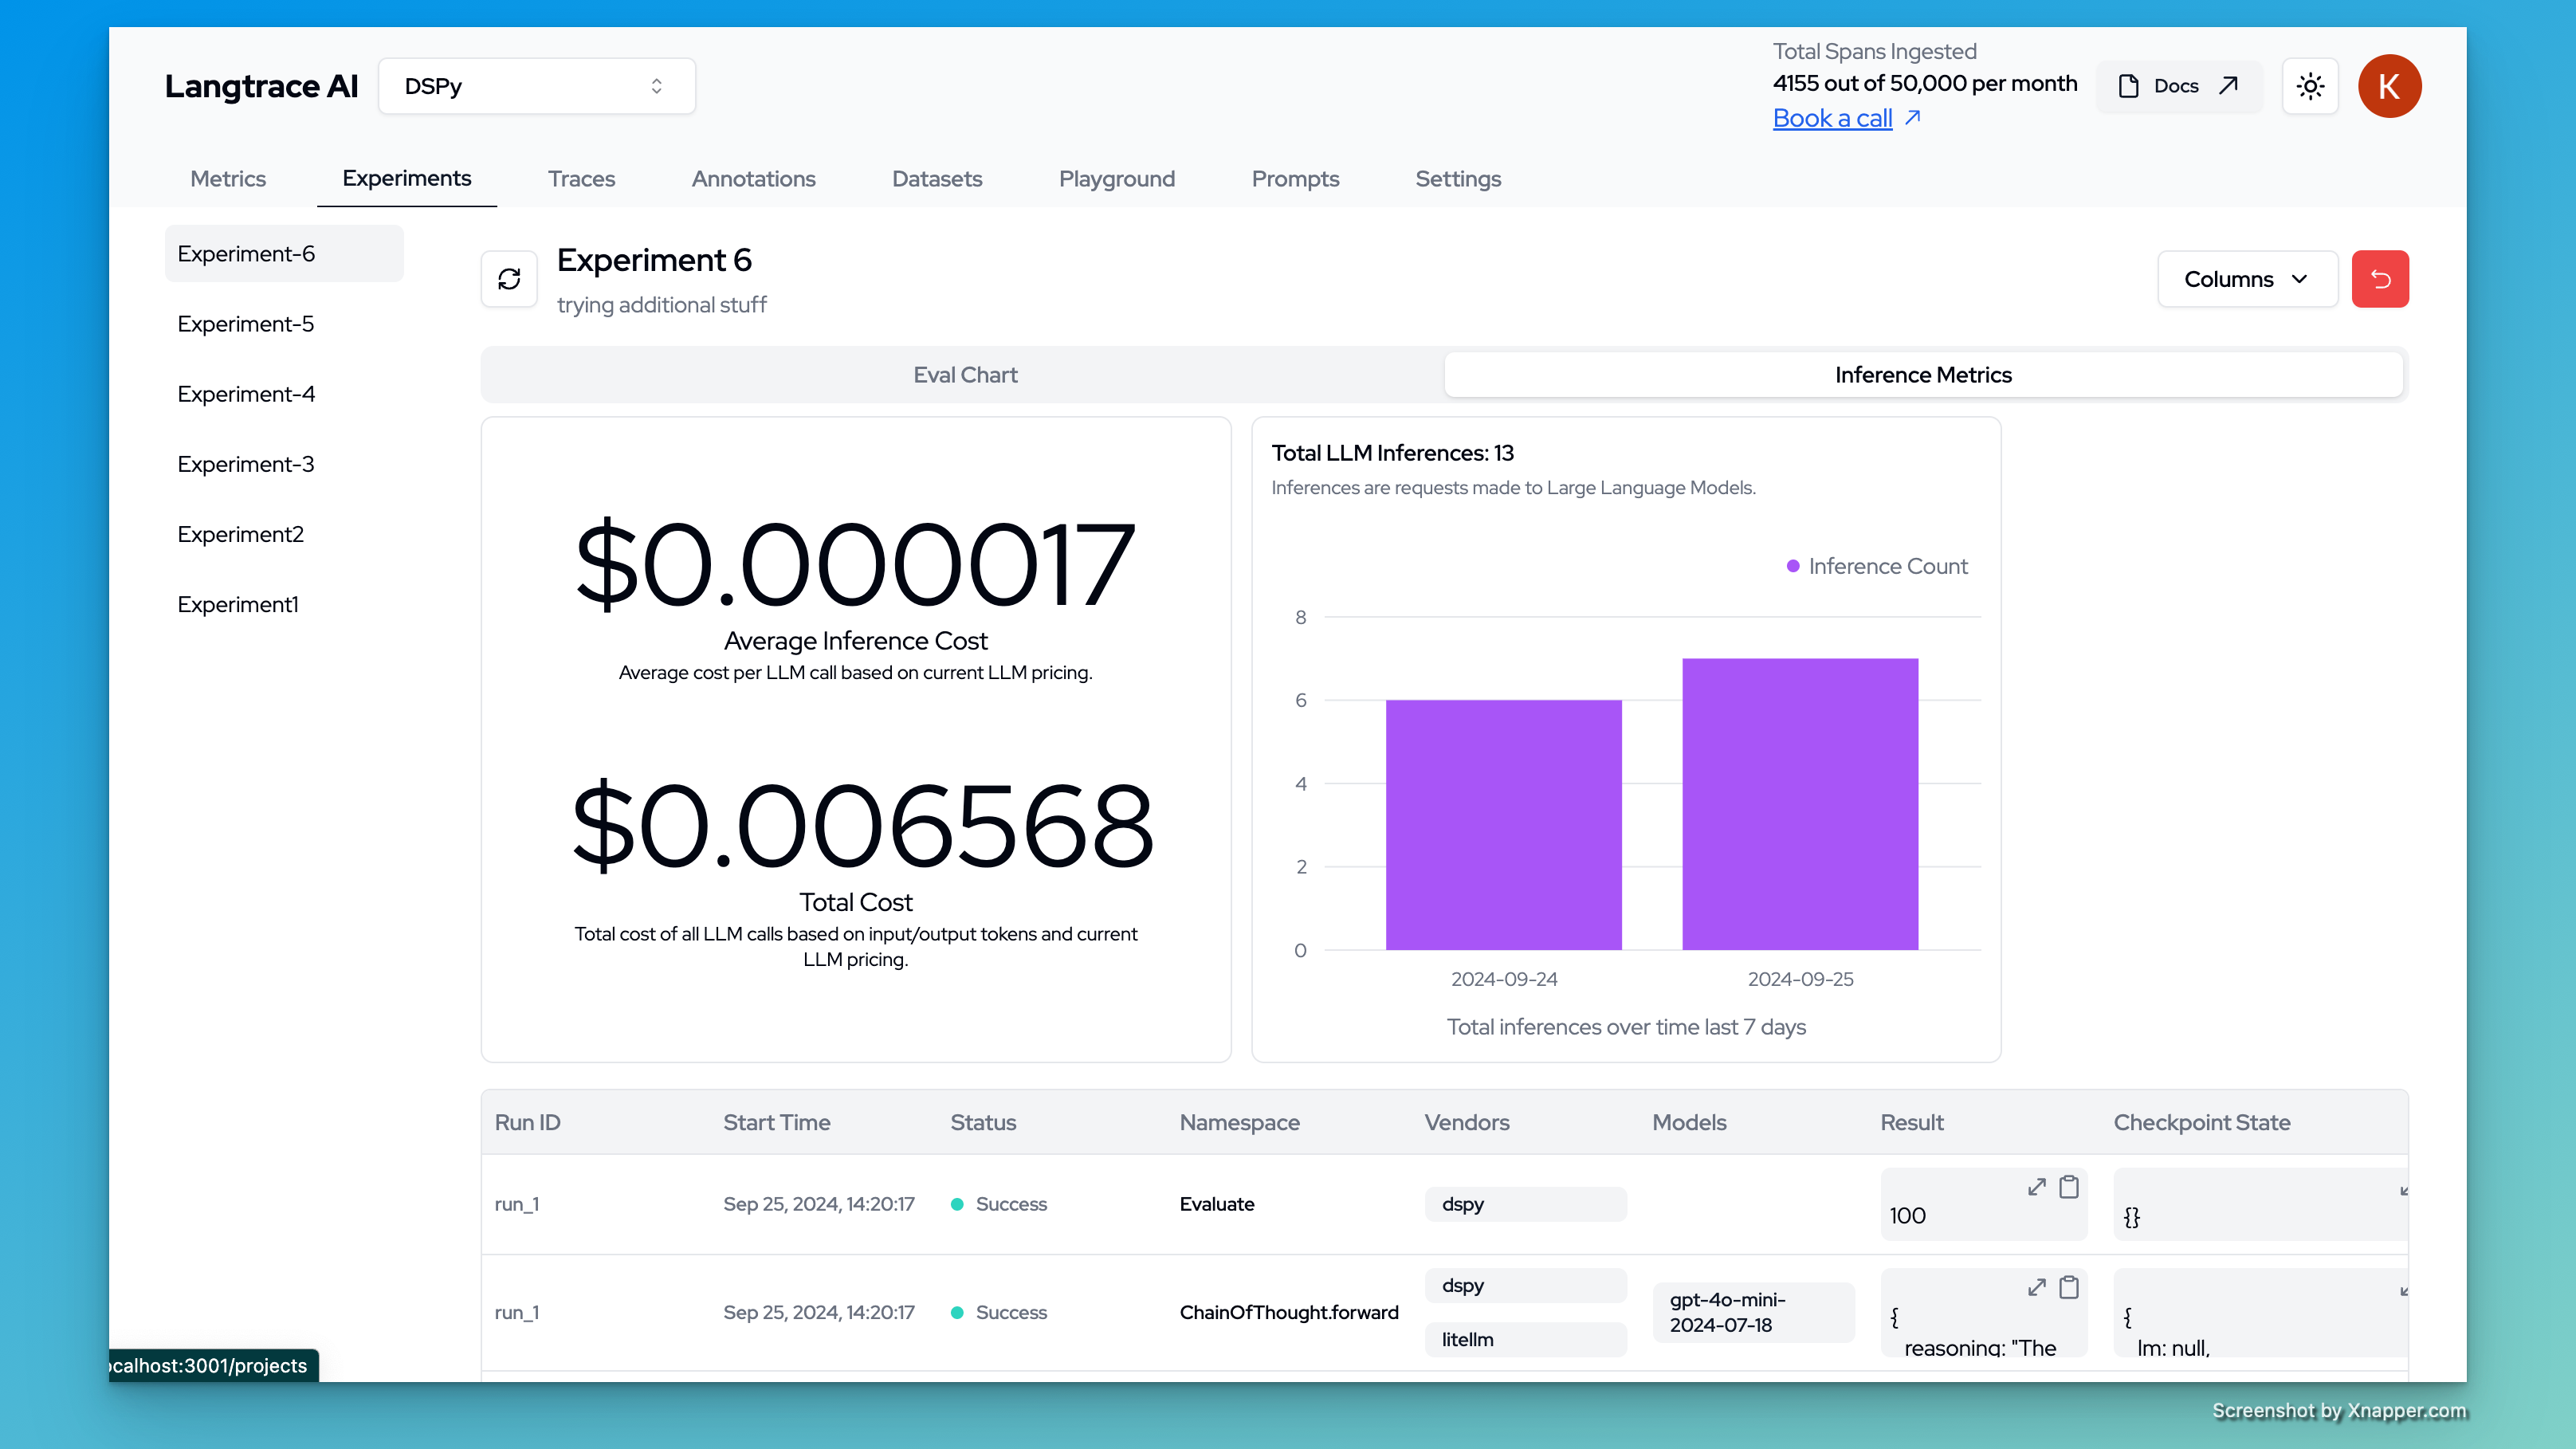Toggle the Inference Count legend swatch
This screenshot has width=2576, height=1449.
[x=1792, y=566]
